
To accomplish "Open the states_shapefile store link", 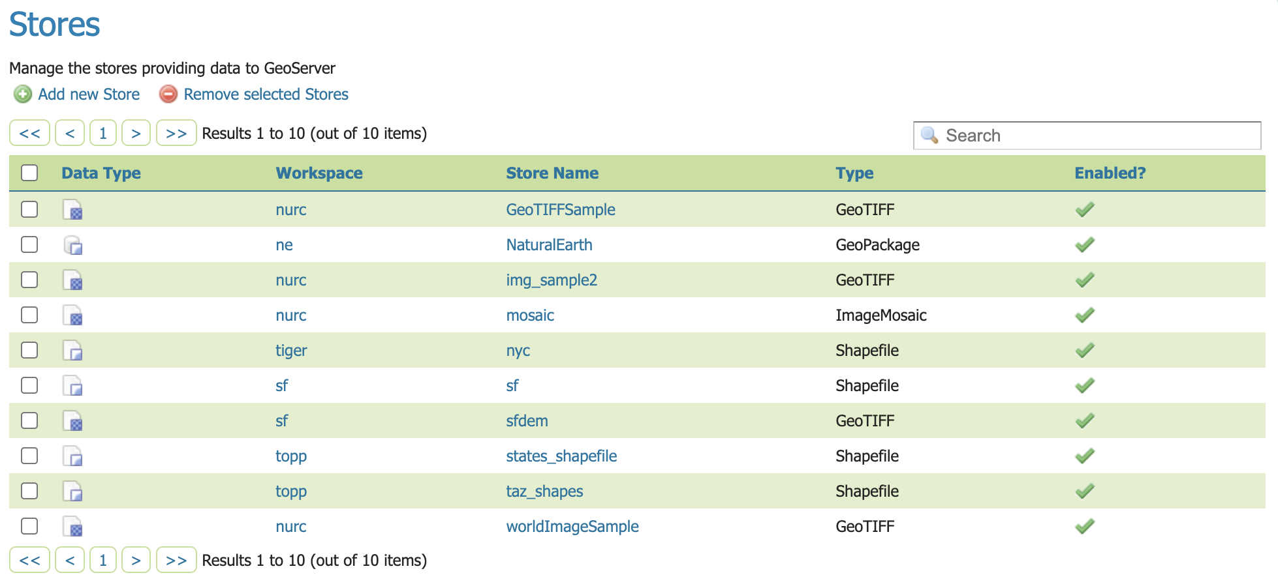I will (561, 456).
